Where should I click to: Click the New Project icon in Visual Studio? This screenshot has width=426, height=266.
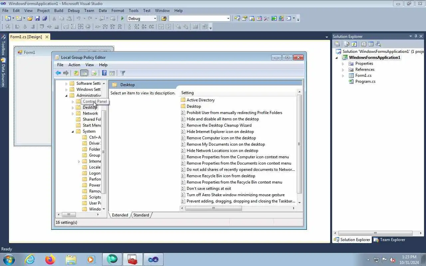click(x=8, y=19)
